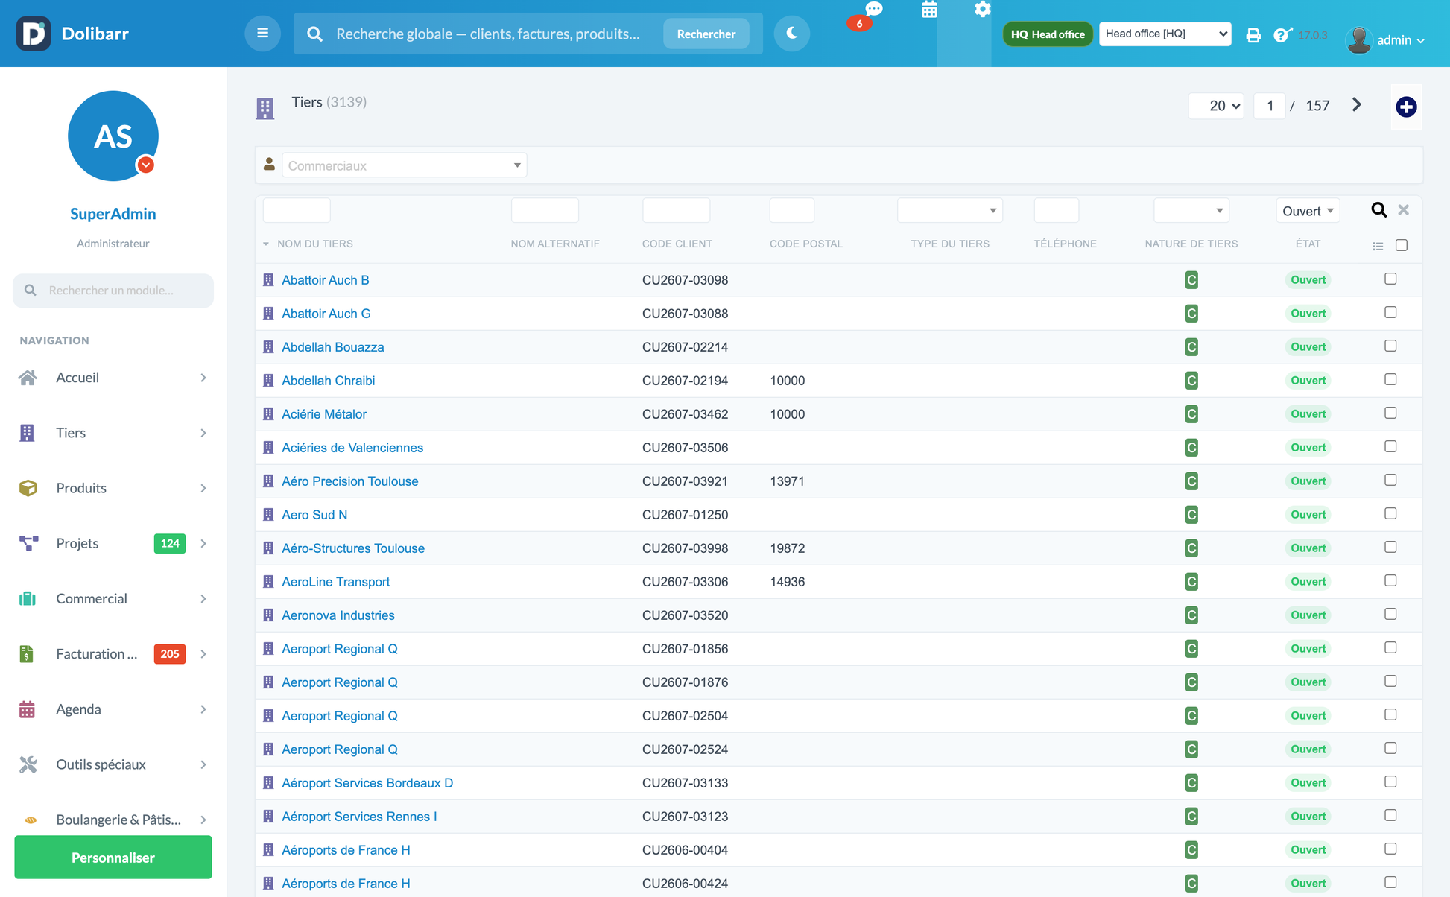Expand the Tiers menu chevron
Screen dimensions: 1450x897
click(x=203, y=433)
